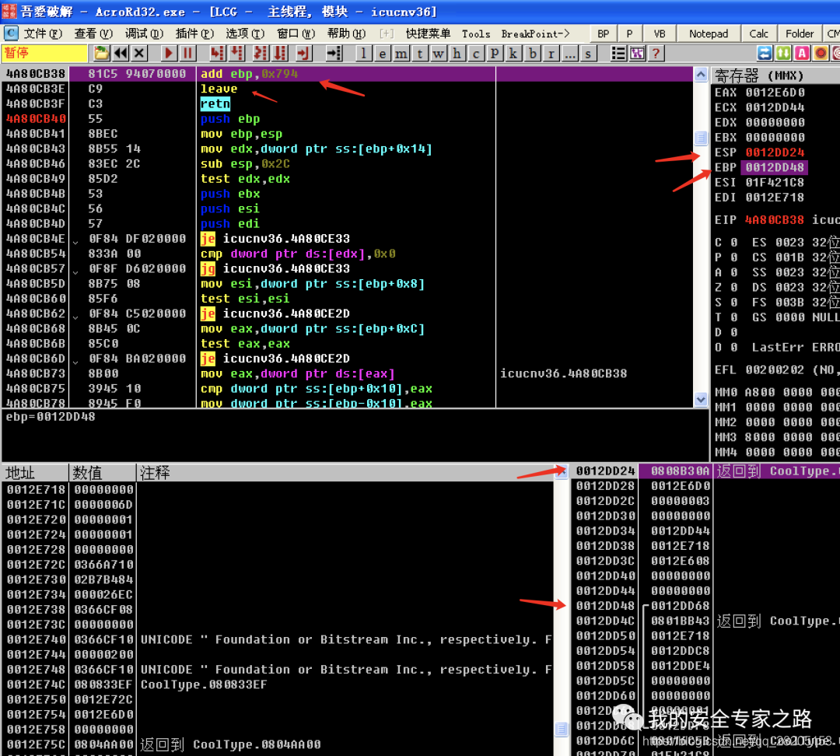Open Memory map with 'm' button
The image size is (840, 756).
tap(401, 53)
